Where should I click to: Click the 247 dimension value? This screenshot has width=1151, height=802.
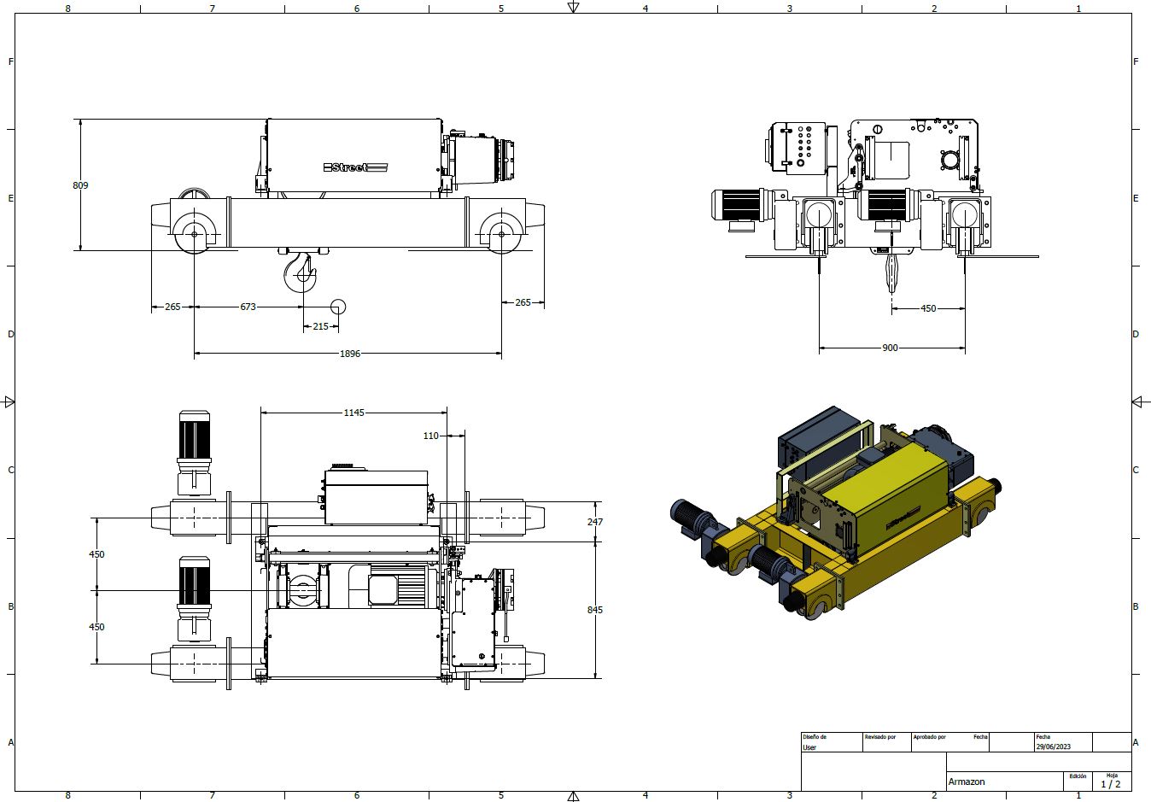595,522
